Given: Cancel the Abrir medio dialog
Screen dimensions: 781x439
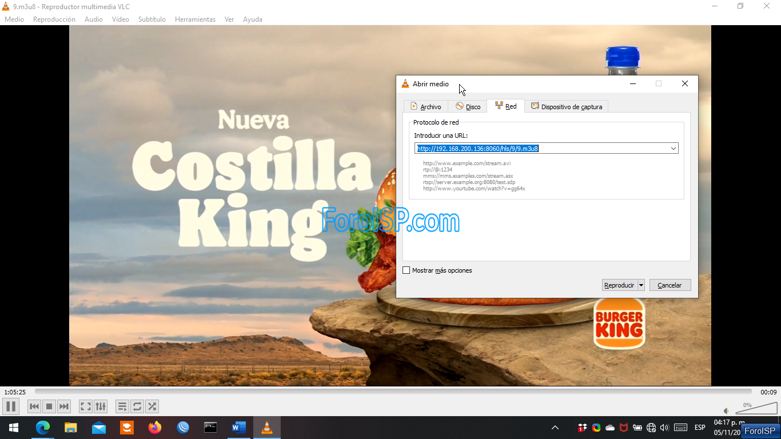Looking at the screenshot, I should pos(670,285).
